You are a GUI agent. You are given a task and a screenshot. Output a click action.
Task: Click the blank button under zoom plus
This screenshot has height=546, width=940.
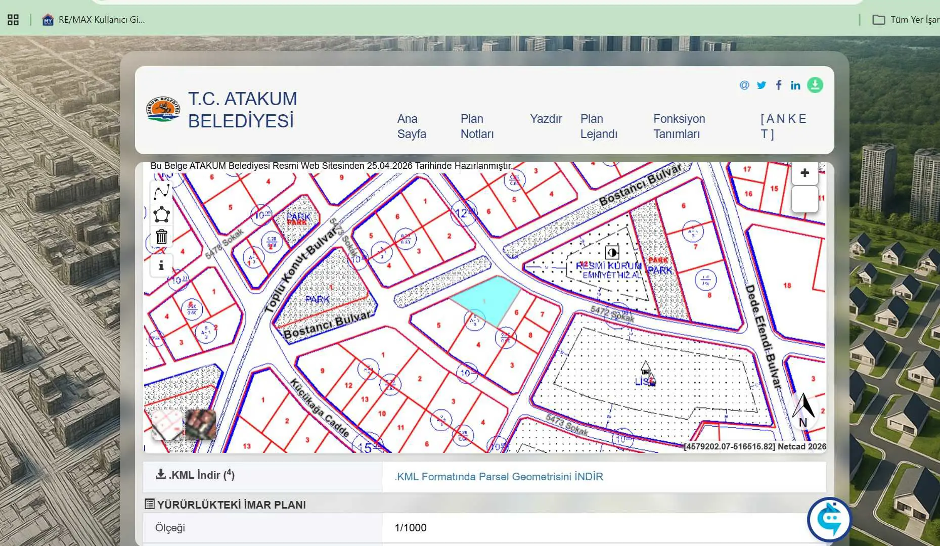point(804,199)
